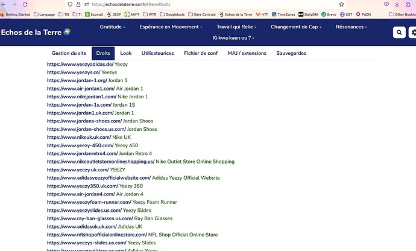Click the Adidas Yeezy Official Website link
The width and height of the screenshot is (416, 251).
(186, 178)
